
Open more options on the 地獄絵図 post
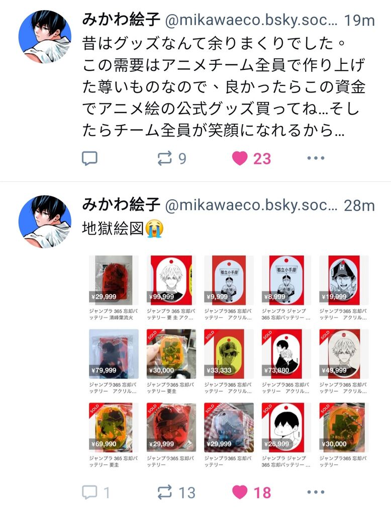(x=316, y=492)
